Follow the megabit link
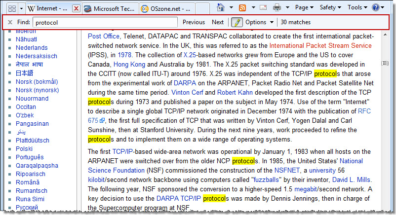396x215 pixels. pyautogui.click(x=306, y=189)
